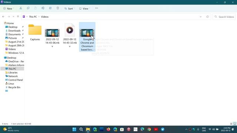
Task: Expand the address bar history dropdown
Action: tap(201, 17)
